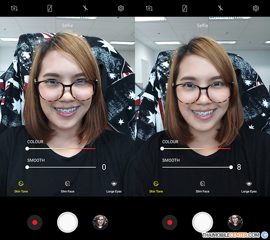This screenshot has height=240, width=270.
Task: Toggle the flash icon in the right screenshot
Action: point(220,8)
